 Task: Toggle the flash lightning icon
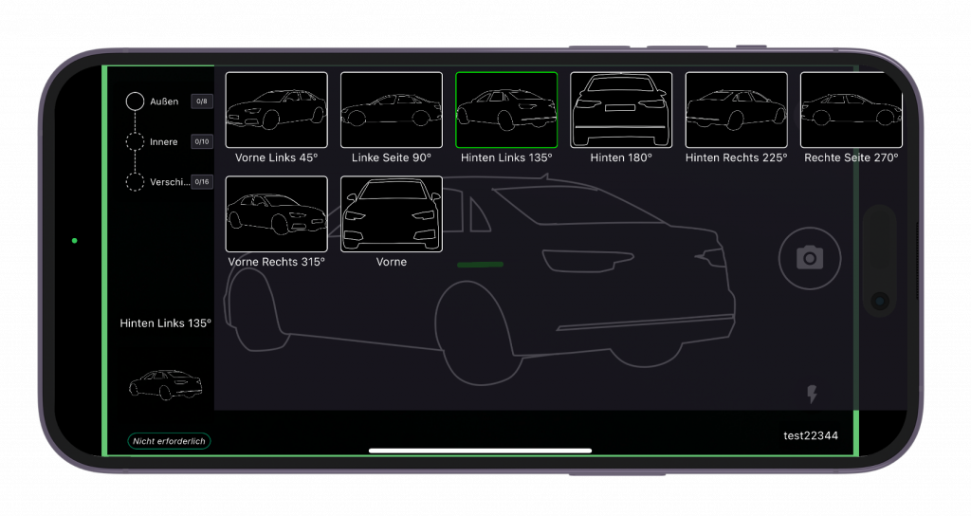click(x=812, y=394)
